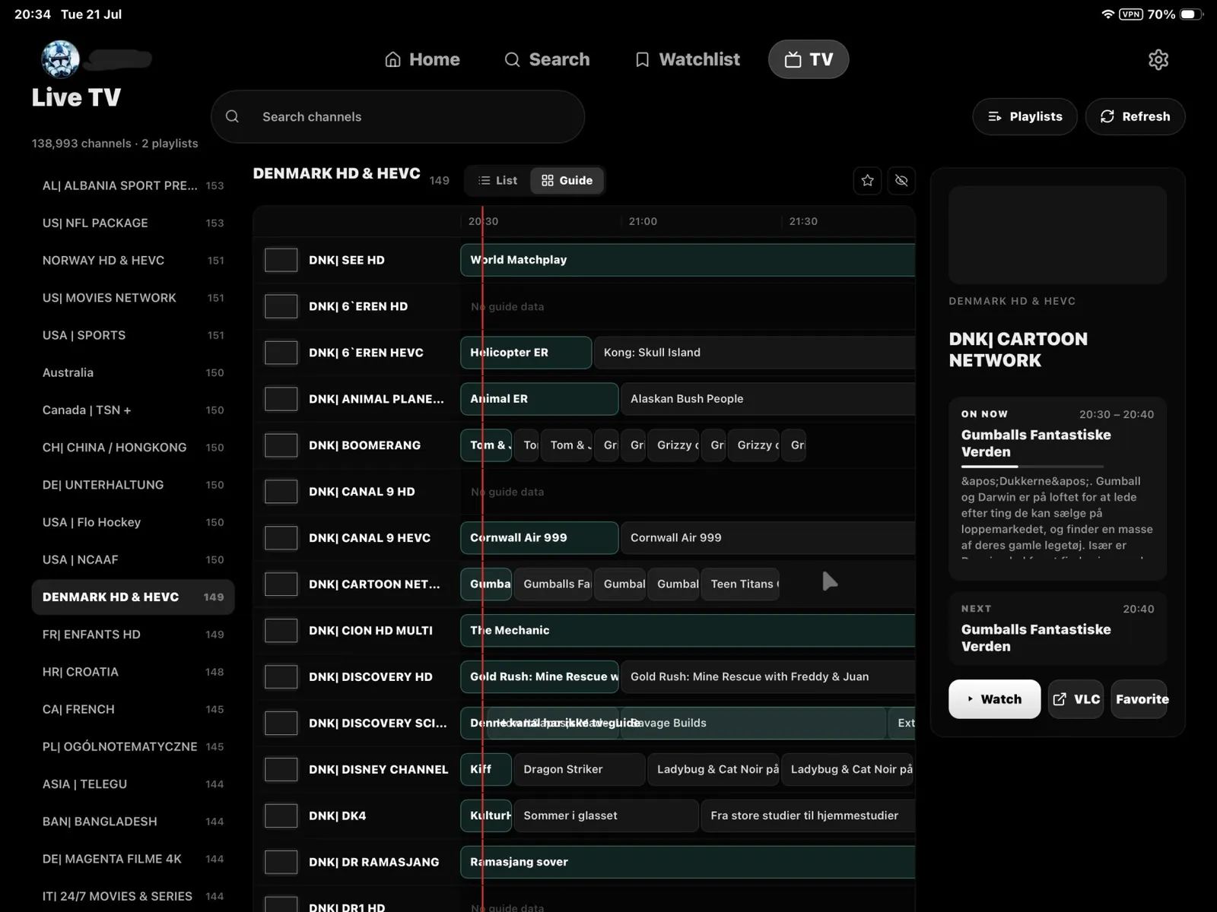Image resolution: width=1217 pixels, height=912 pixels.
Task: Select USA | SPORTS category
Action: point(133,335)
